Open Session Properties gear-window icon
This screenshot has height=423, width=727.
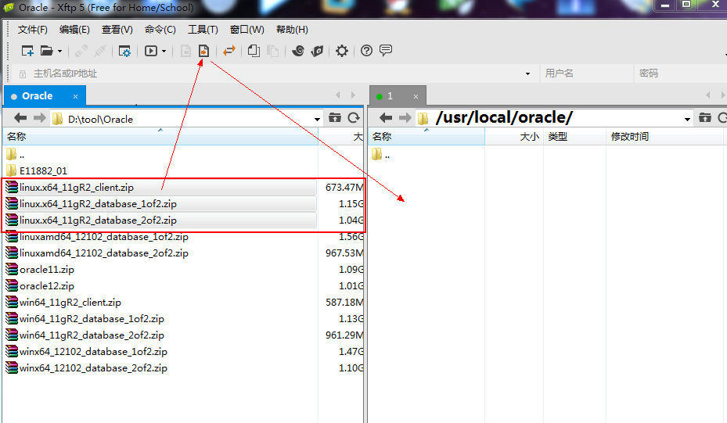124,51
